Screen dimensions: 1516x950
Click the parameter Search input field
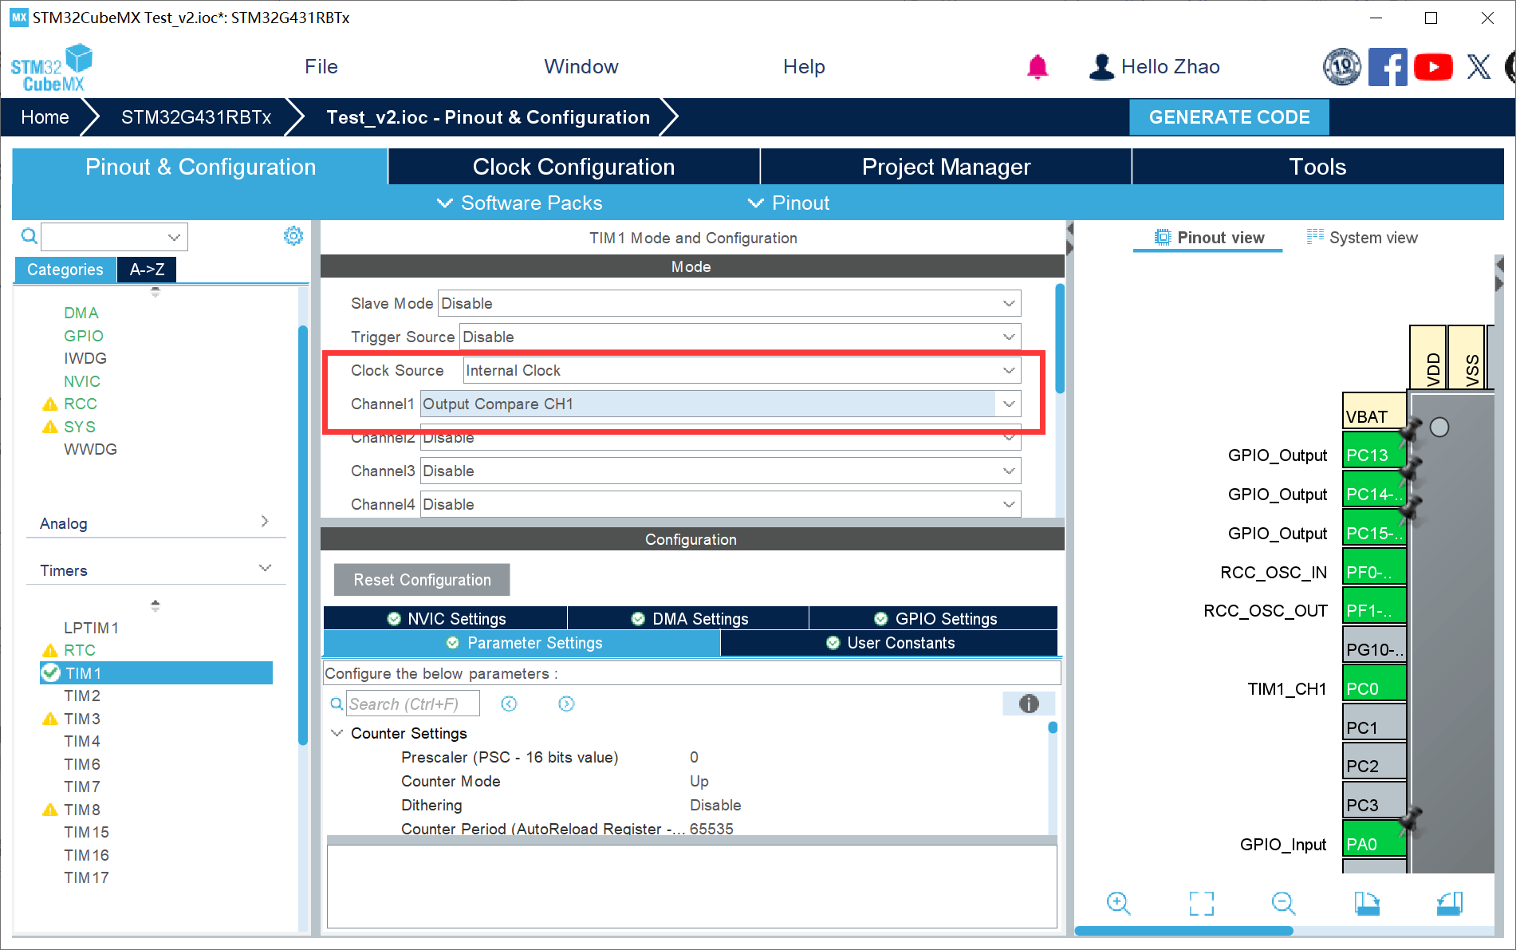[412, 704]
